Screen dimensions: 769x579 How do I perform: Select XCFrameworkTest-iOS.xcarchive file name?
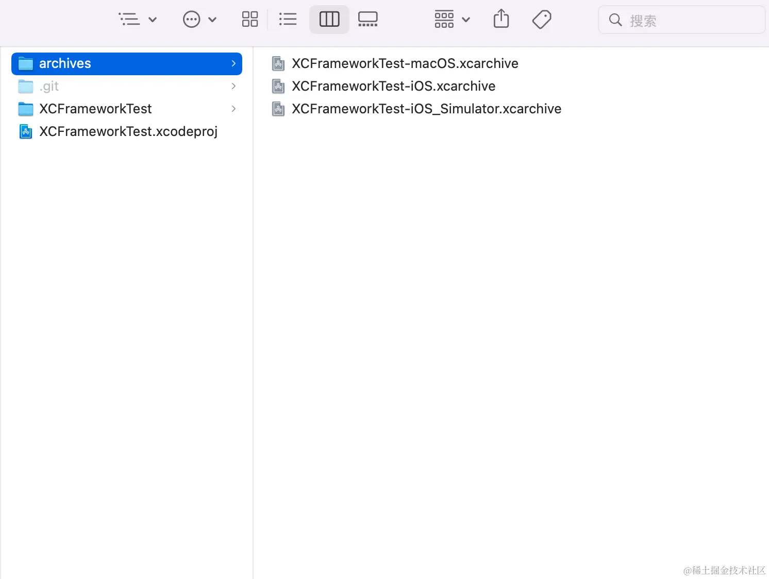pyautogui.click(x=394, y=86)
